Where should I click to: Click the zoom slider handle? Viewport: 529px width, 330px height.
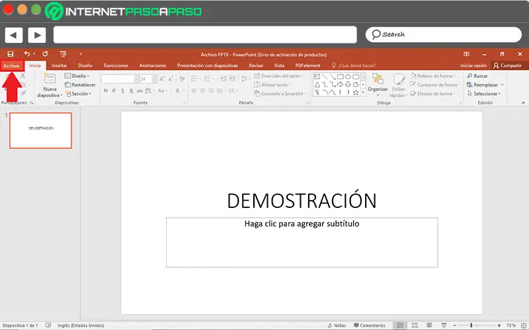tap(471, 325)
